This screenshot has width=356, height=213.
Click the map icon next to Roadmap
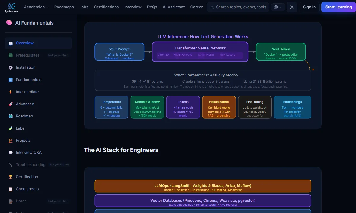click(11, 116)
